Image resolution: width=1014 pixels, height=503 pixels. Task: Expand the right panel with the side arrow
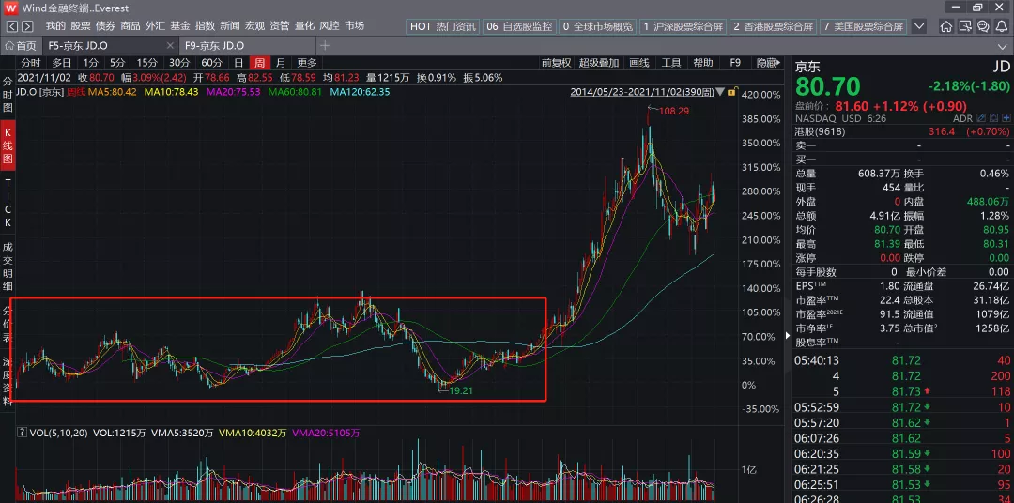pos(788,336)
